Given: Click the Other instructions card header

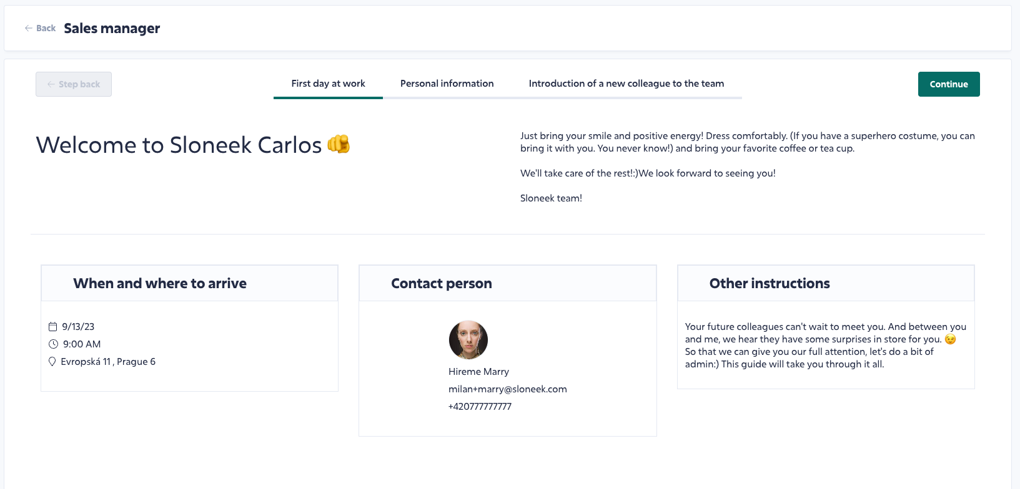Looking at the screenshot, I should tap(770, 284).
